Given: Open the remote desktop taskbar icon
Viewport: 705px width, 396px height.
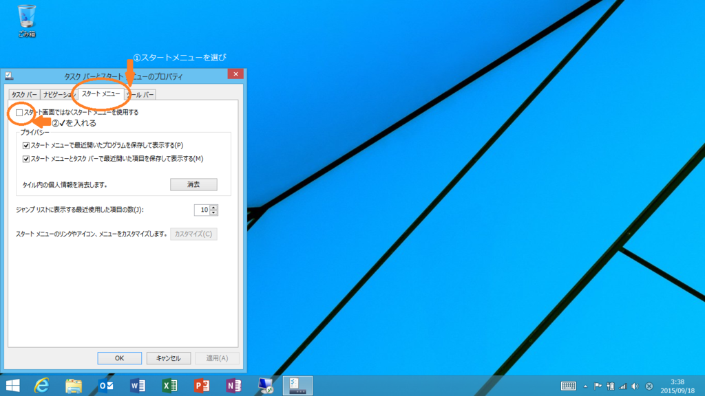Looking at the screenshot, I should coord(266,386).
